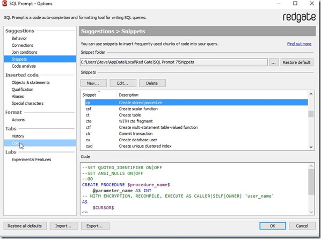This screenshot has height=239, width=321.
Task: Select the ct Create table snippet
Action: [196, 115]
